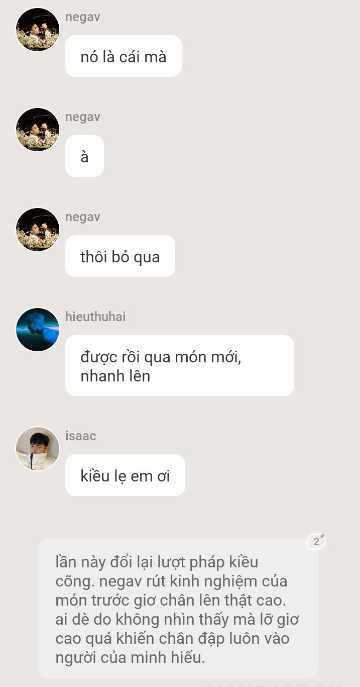Screen dimensions: 360x687
Task: Tap negav's avatar next to the "à" message
Action: (38, 130)
